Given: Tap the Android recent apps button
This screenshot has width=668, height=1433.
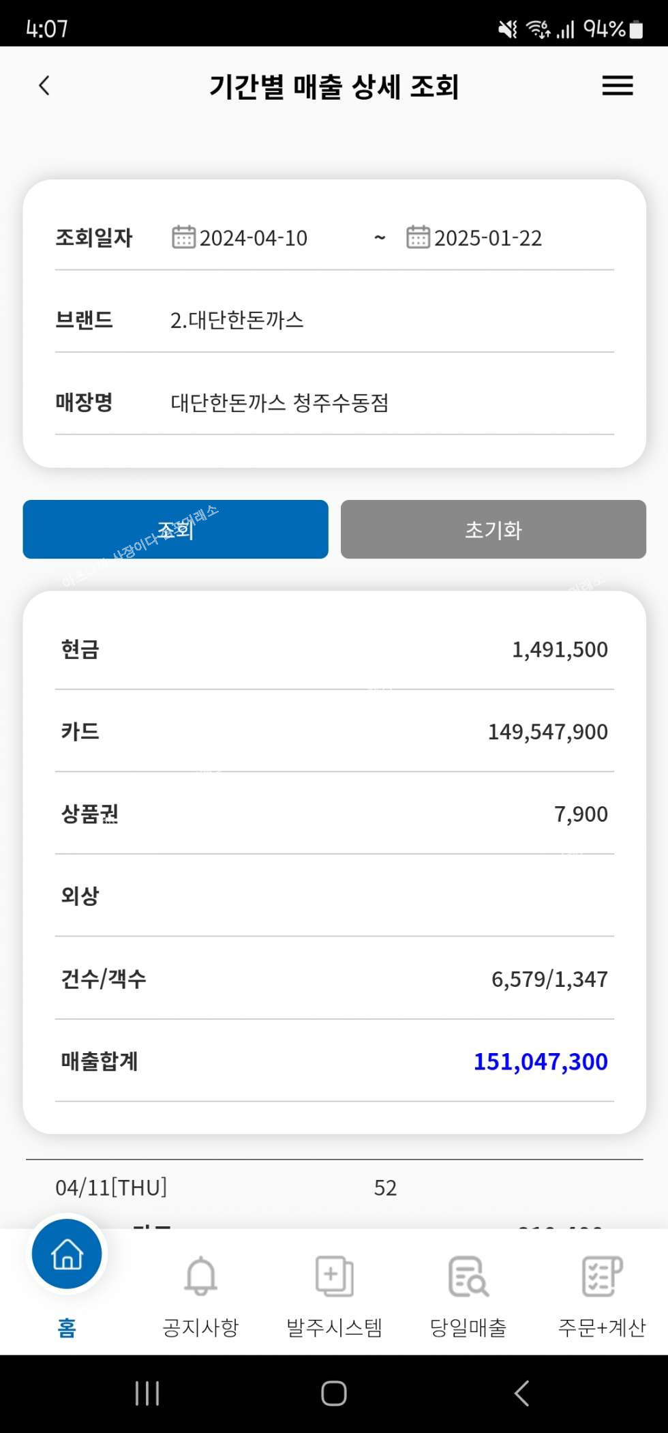Looking at the screenshot, I should pyautogui.click(x=147, y=1393).
